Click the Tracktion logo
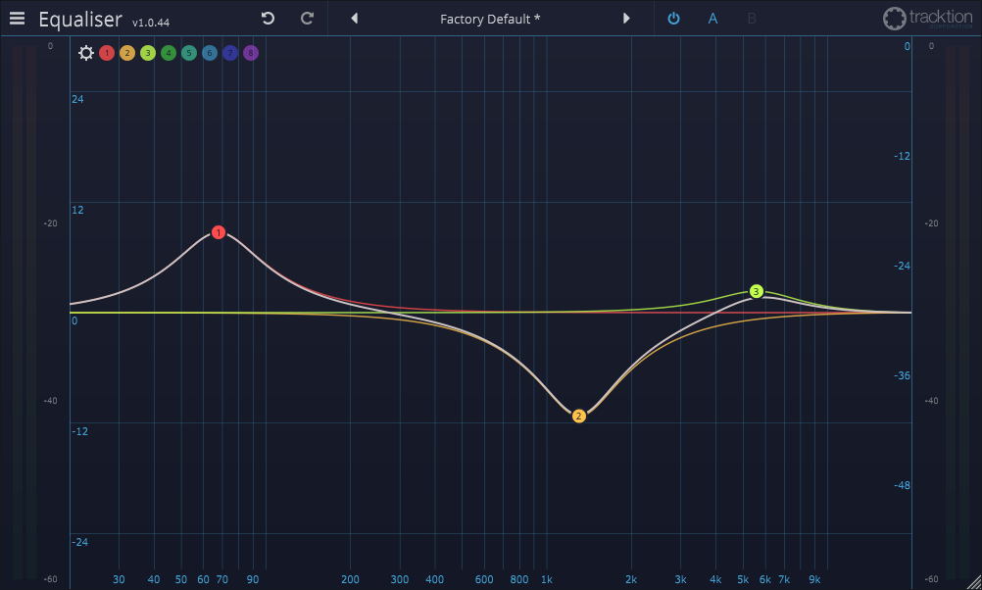This screenshot has height=590, width=982. click(x=927, y=19)
